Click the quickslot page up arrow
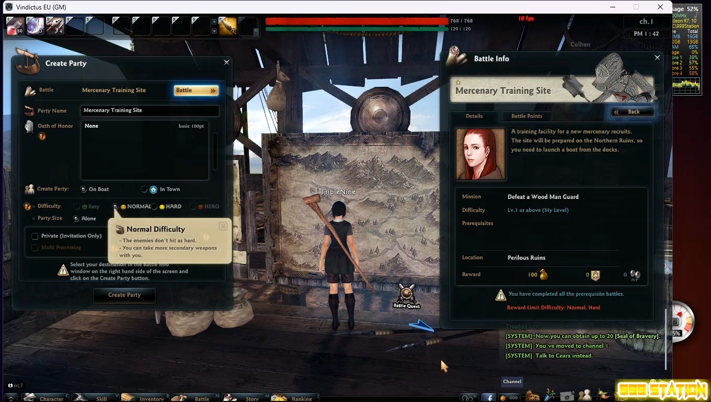This screenshot has height=402, width=711. (x=214, y=22)
